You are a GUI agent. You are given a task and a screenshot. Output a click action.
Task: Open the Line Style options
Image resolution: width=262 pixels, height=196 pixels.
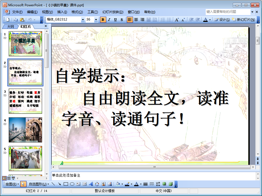tap(145, 184)
